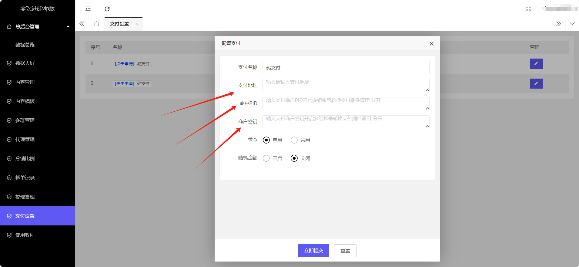Click into the 商户密钥 textarea
Viewport: 579px width, 267px height.
coord(346,122)
